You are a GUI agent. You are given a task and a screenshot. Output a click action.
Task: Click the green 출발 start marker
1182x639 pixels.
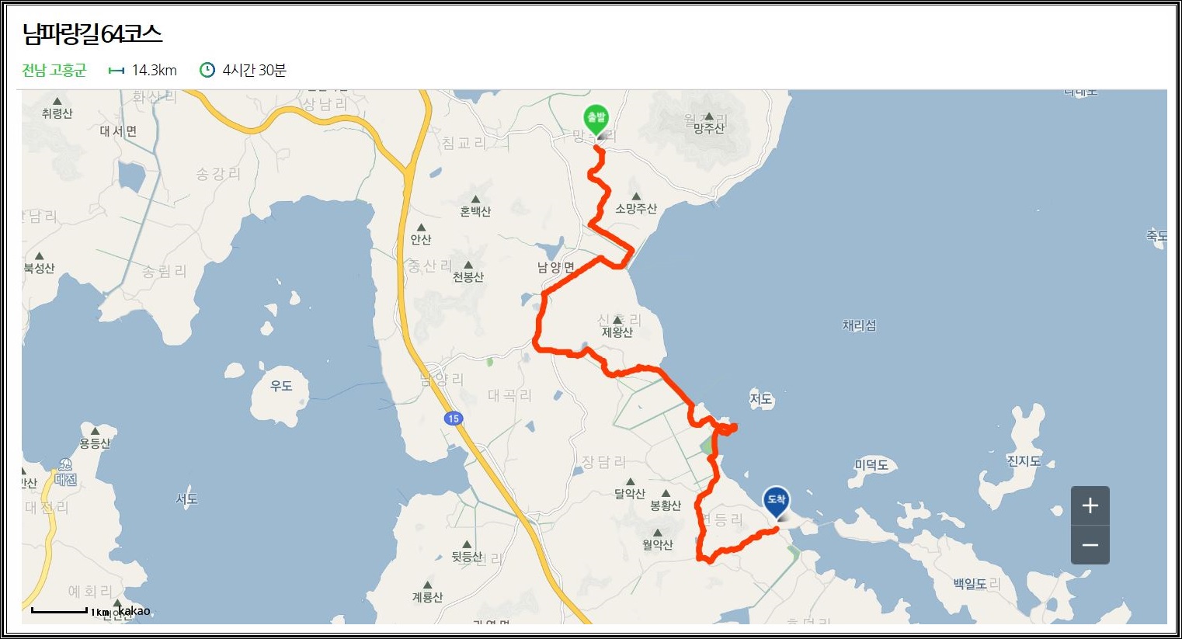[x=596, y=121]
